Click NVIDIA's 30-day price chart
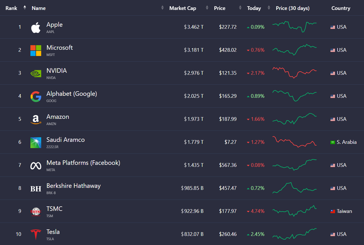Image resolution: width=364 pixels, height=245 pixels. [x=294, y=73]
